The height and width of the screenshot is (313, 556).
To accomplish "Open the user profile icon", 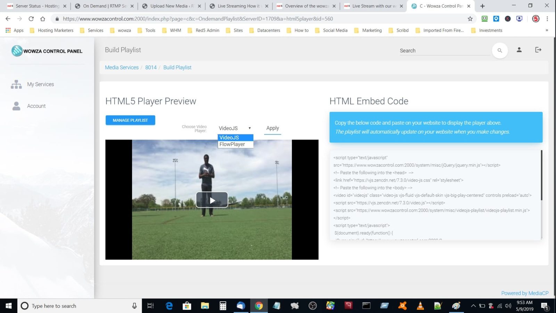I will (519, 50).
